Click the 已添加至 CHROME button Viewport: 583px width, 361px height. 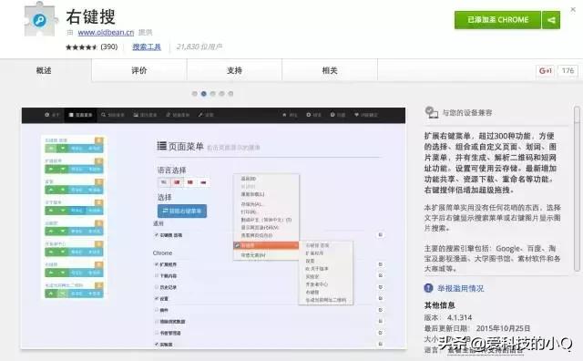pyautogui.click(x=498, y=20)
